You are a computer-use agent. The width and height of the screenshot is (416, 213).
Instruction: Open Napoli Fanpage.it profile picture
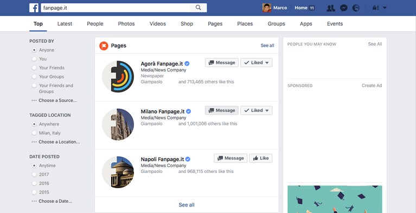point(118,172)
